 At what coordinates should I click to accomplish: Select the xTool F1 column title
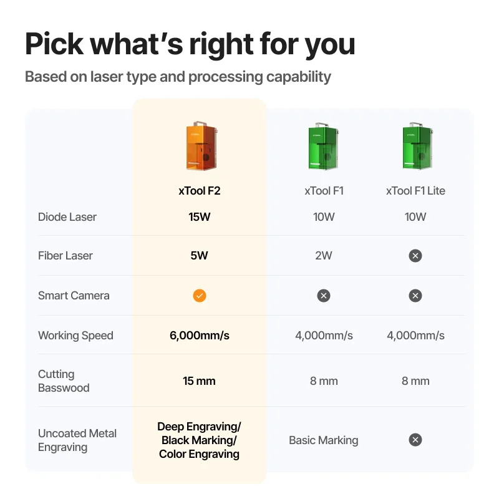[x=324, y=191]
